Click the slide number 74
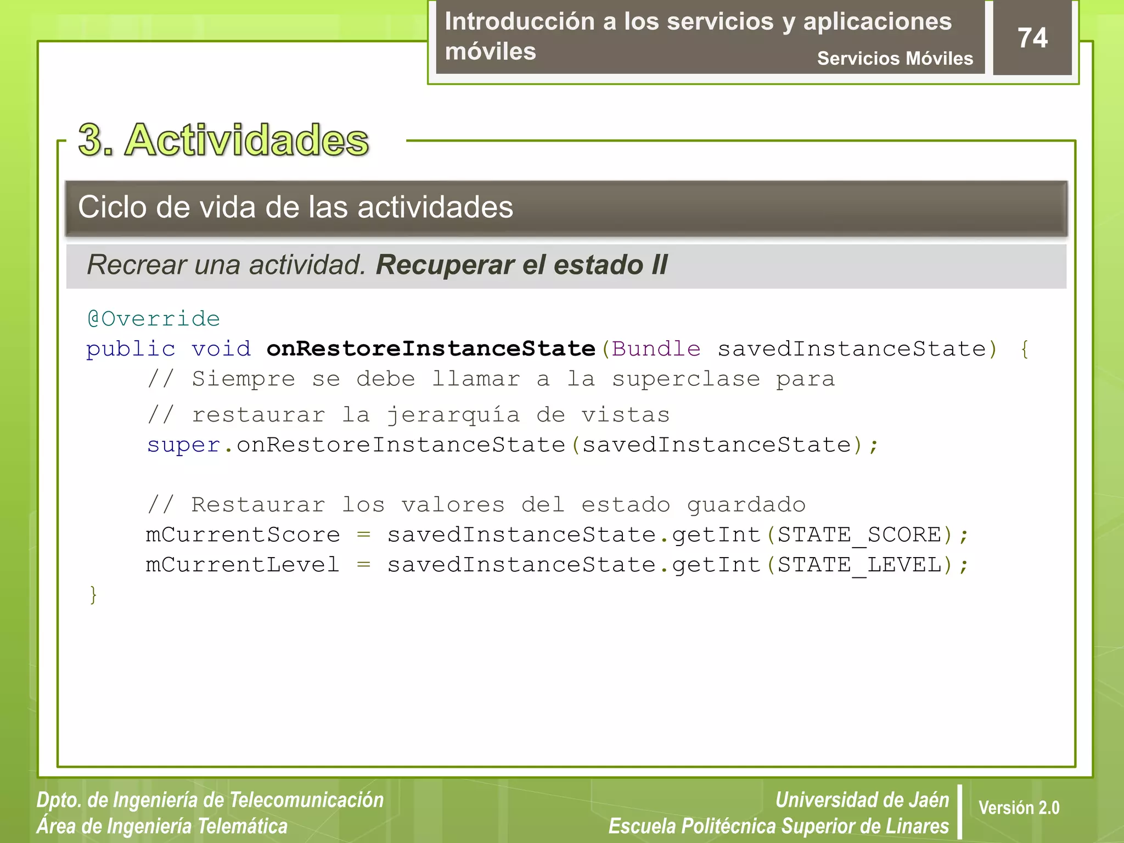 tap(1032, 38)
